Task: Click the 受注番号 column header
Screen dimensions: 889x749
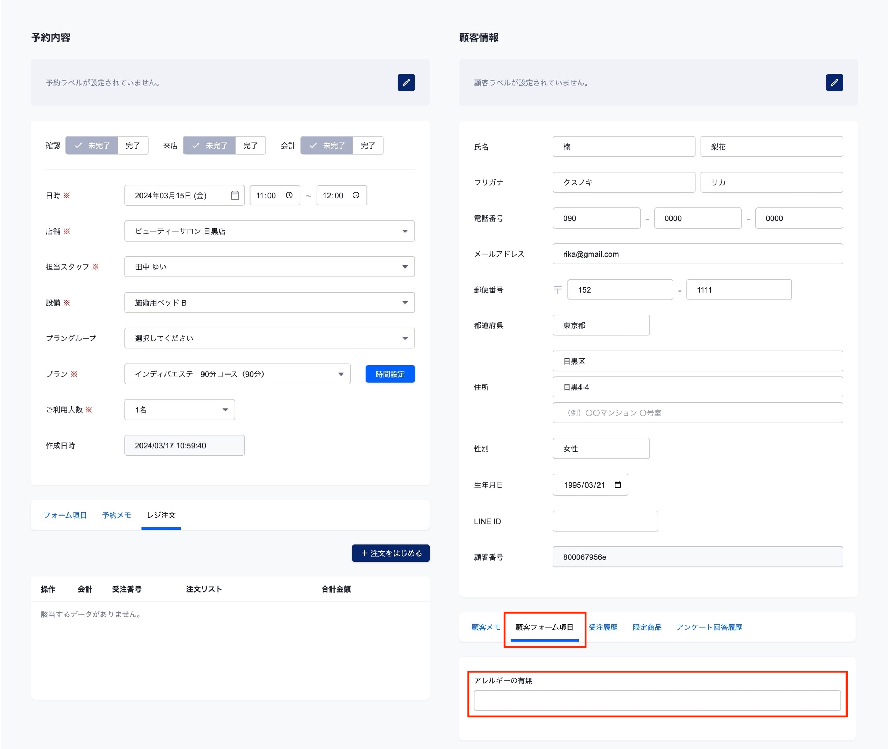Action: (x=127, y=589)
